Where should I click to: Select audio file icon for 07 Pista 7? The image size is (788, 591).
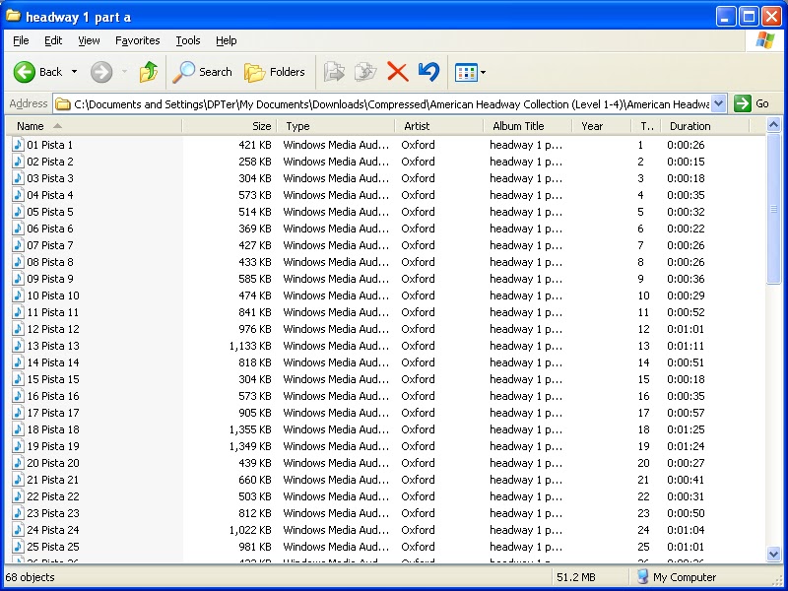pyautogui.click(x=18, y=245)
